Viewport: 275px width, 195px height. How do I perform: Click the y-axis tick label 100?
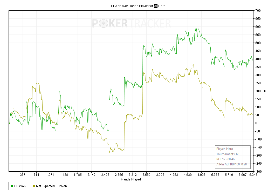pos(258,107)
